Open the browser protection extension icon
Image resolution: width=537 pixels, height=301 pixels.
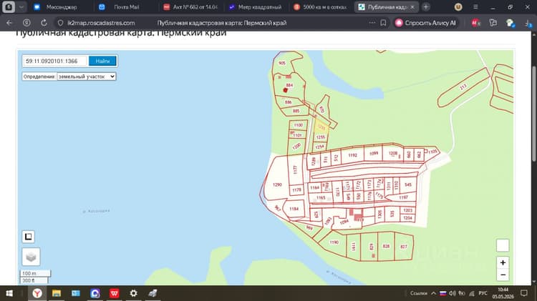tap(511, 23)
